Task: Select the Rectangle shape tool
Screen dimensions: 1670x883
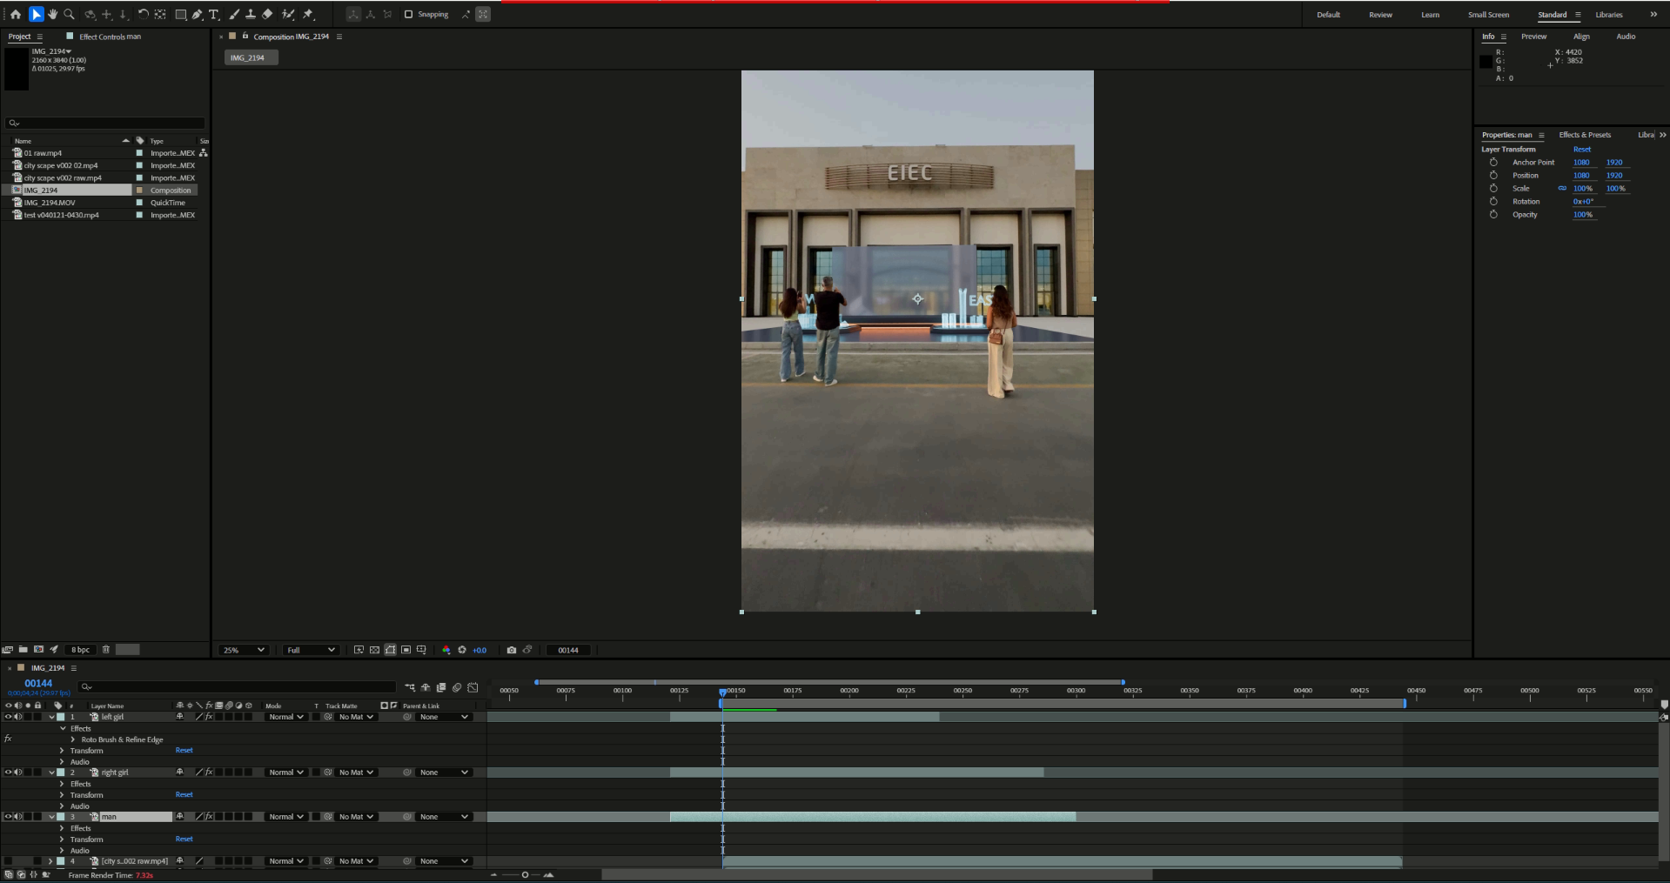Action: coord(180,14)
